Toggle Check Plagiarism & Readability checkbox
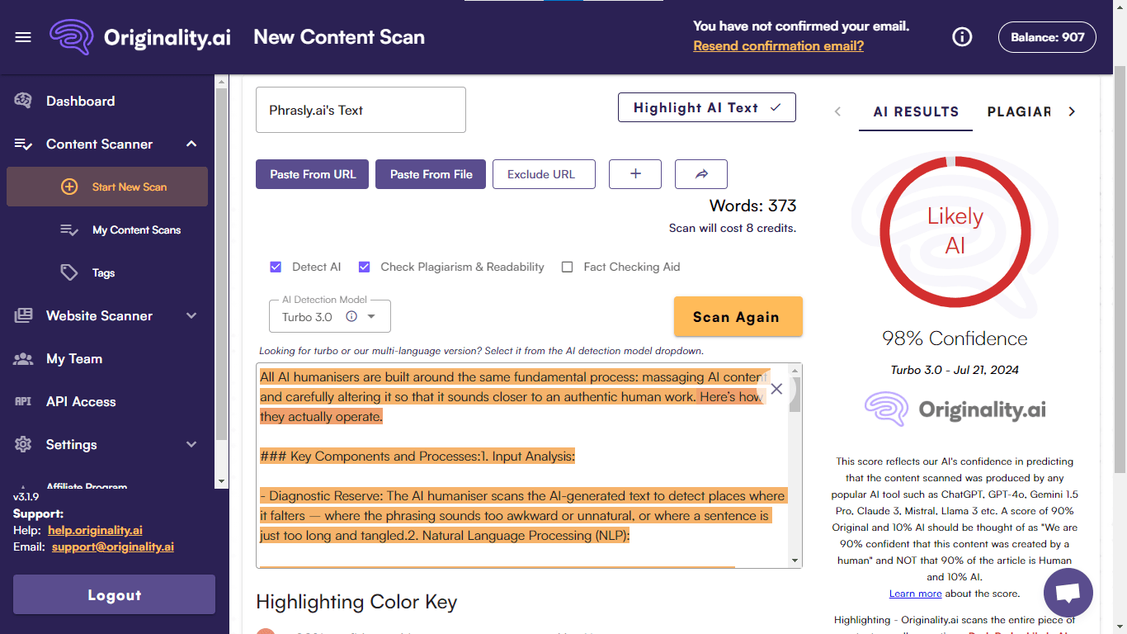 pos(364,267)
